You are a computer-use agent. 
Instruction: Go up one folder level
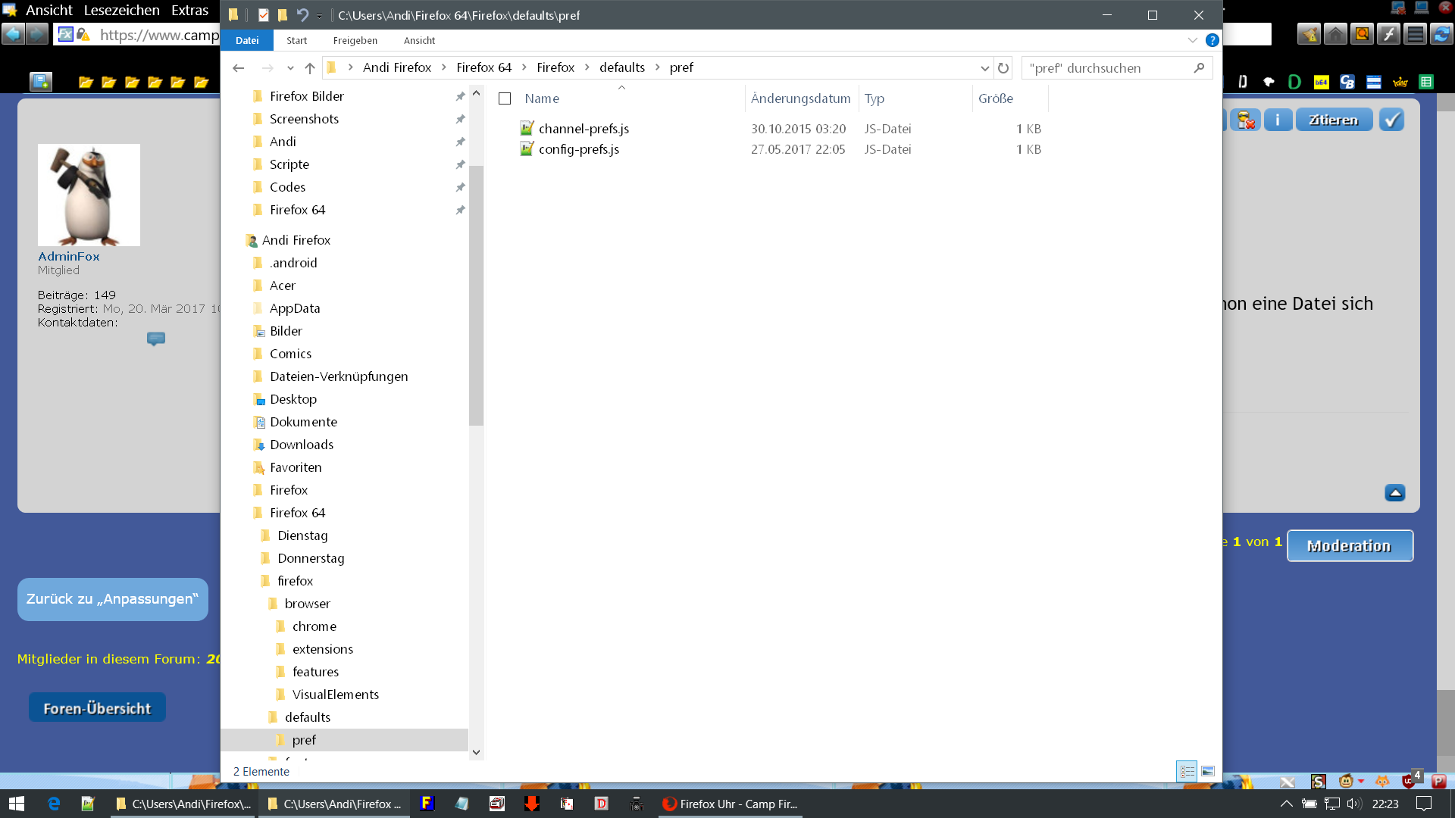(x=309, y=68)
